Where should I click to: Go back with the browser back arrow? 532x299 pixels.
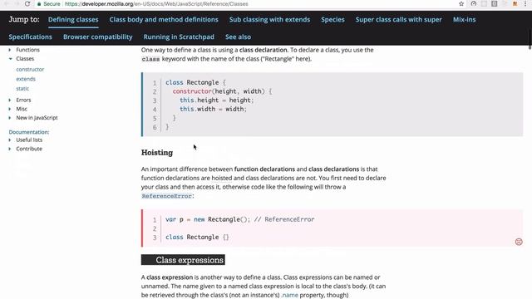coord(6,3)
